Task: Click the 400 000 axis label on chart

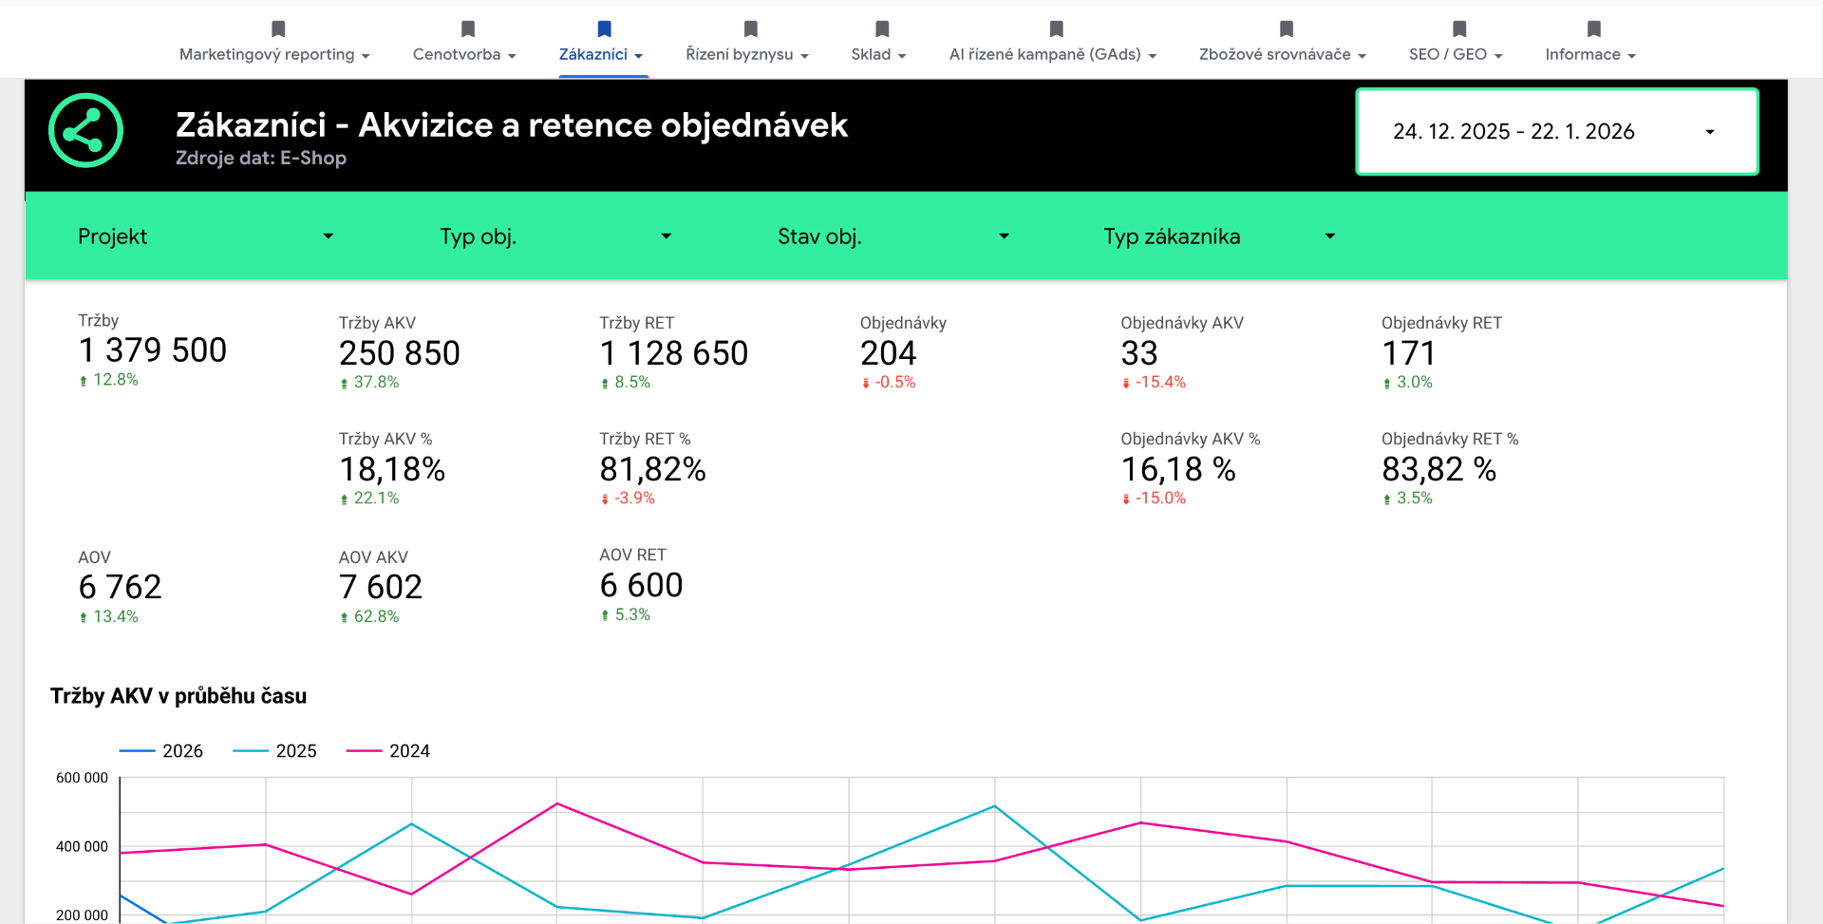Action: pos(83,846)
